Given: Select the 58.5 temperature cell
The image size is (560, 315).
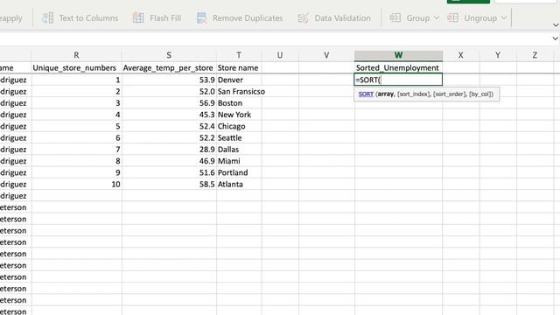Looking at the screenshot, I should [169, 185].
